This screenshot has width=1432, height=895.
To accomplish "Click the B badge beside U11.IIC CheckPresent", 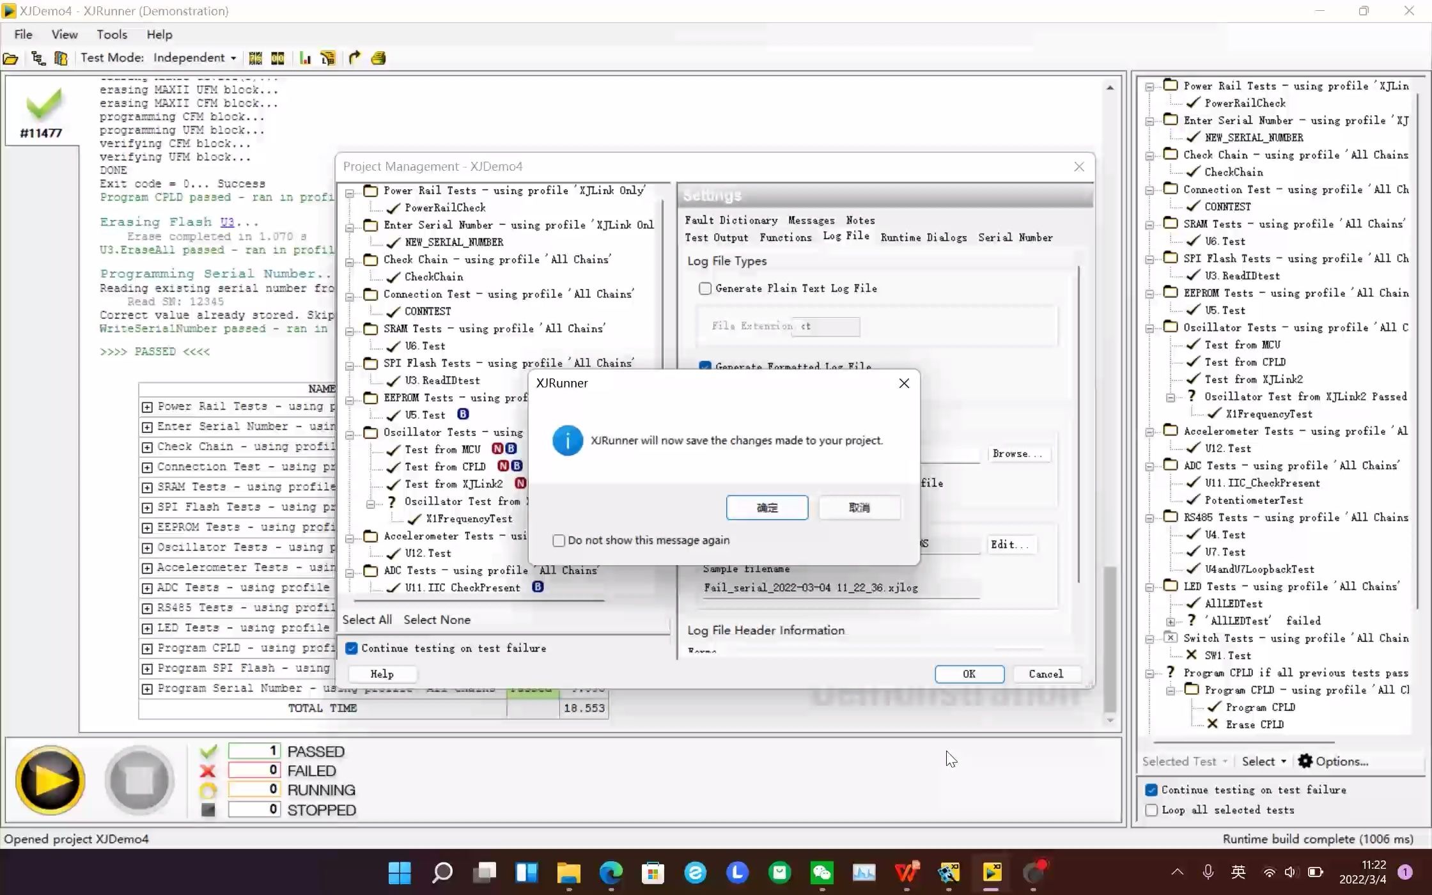I will pyautogui.click(x=538, y=587).
